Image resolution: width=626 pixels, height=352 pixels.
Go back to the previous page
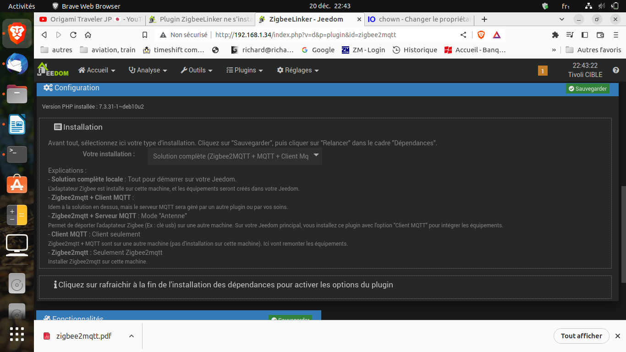click(44, 35)
